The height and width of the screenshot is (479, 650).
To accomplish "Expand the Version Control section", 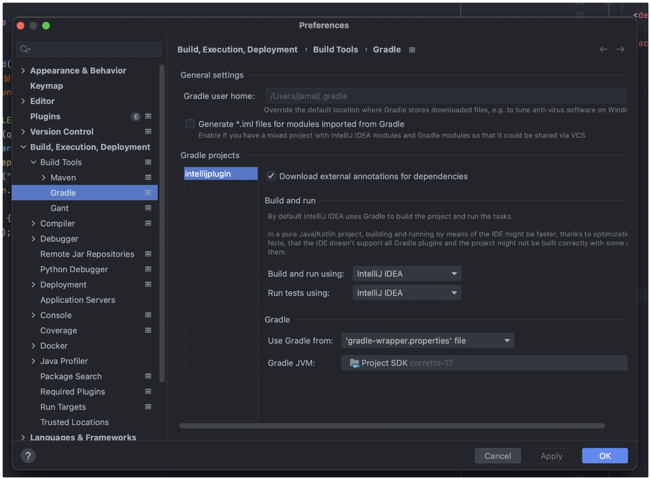I will coord(23,131).
